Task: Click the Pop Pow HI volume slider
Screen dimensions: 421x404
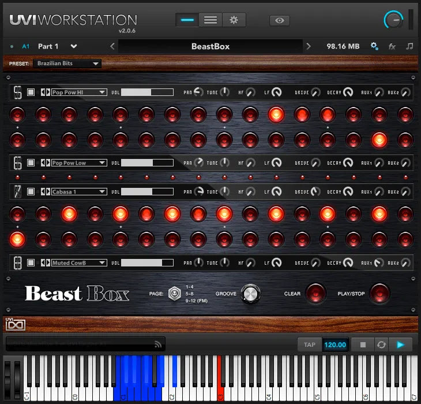Action: [147, 92]
